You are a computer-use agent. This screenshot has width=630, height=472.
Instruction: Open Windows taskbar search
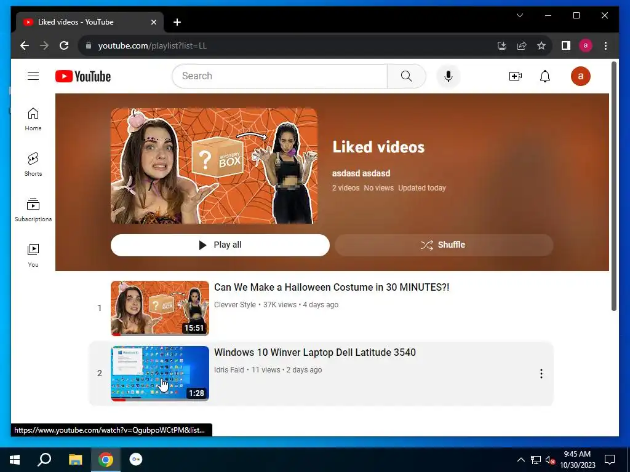(44, 460)
